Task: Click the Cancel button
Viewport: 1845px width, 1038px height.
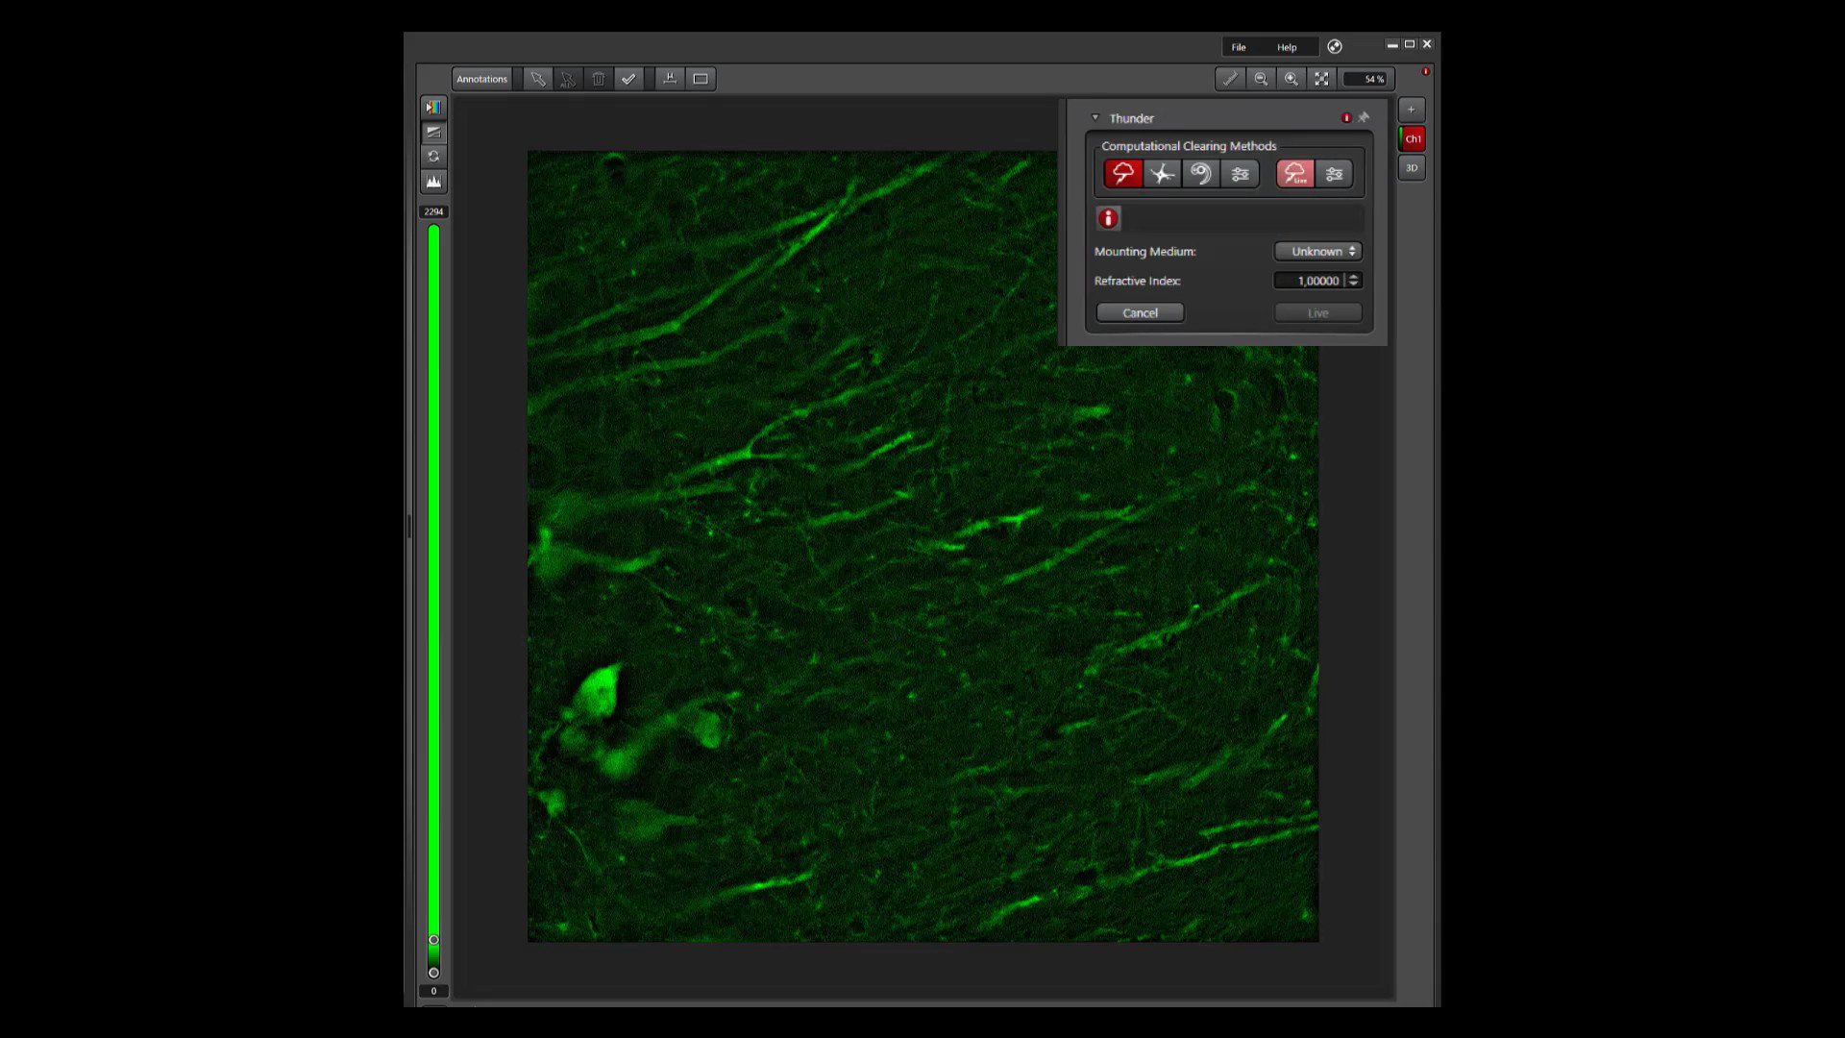Action: click(1140, 313)
